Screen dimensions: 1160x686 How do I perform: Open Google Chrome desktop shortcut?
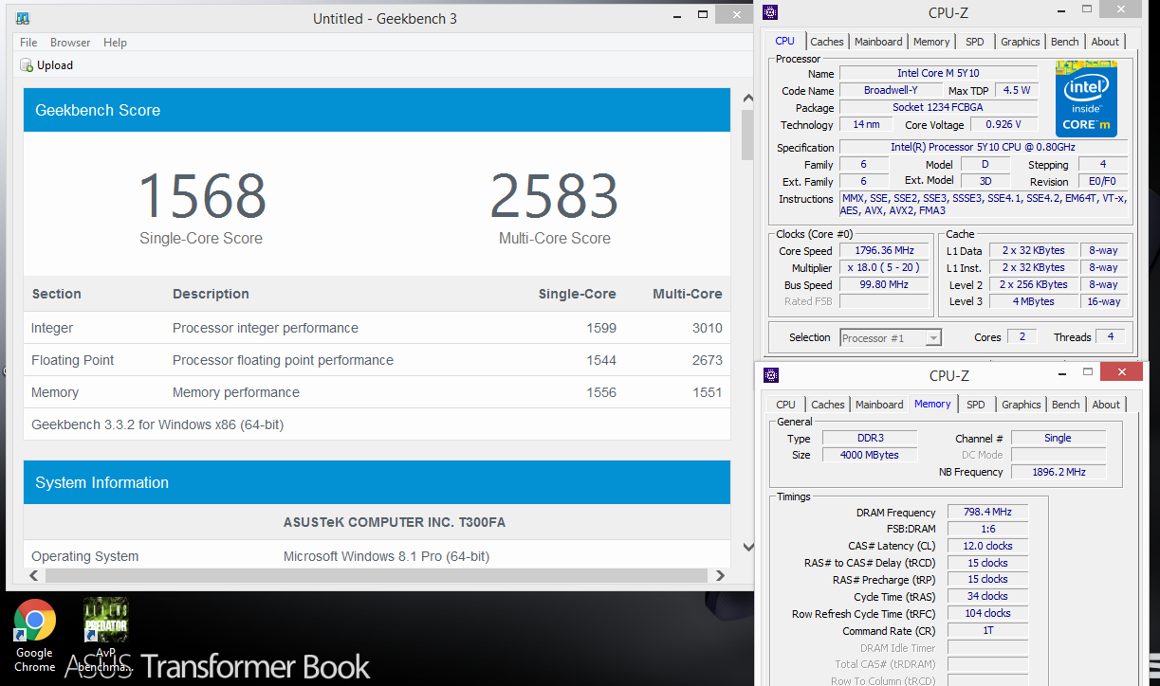[x=34, y=636]
